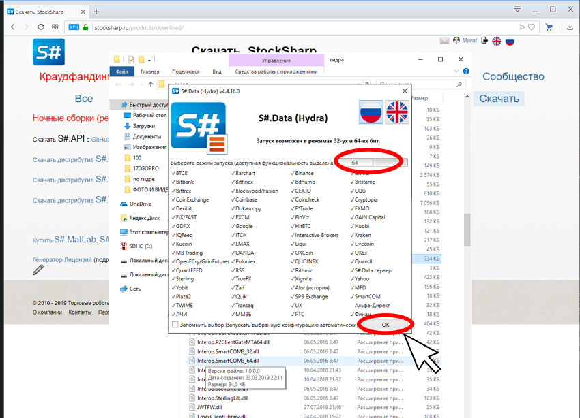Viewport: 580px width, 418px height.
Task: Click the VPN badge in address bar
Action: [x=74, y=27]
